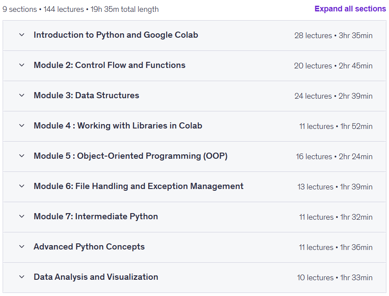389x296 pixels.
Task: Expand chevron for Module 2: Control Flow and Functions
Action: point(22,65)
